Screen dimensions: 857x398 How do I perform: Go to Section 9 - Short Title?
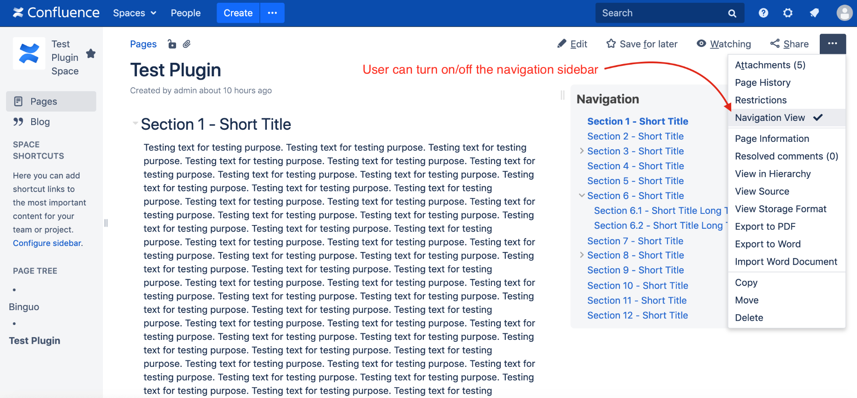635,270
